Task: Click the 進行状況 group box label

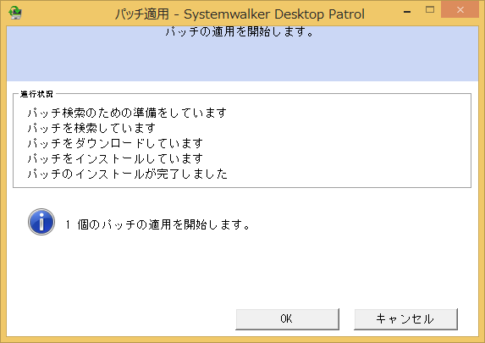Action: tap(36, 94)
